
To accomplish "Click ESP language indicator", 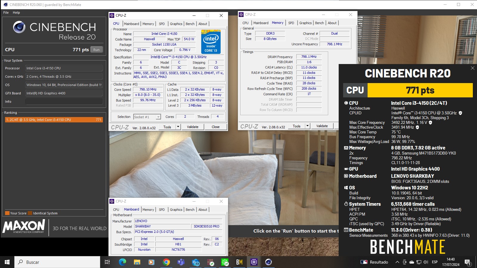I will (x=435, y=262).
